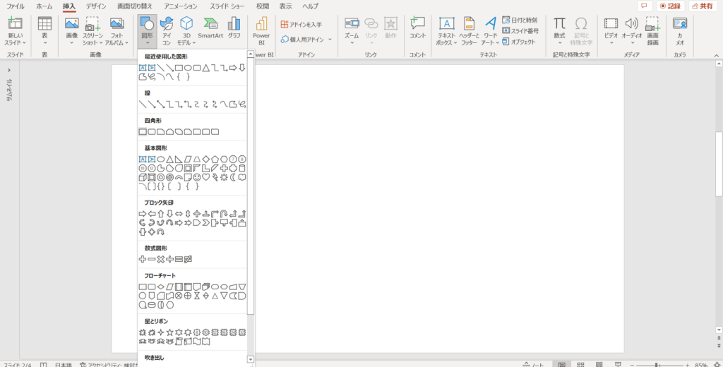Pick the plain rectangle in rectangles section
The width and height of the screenshot is (723, 367).
pos(143,132)
